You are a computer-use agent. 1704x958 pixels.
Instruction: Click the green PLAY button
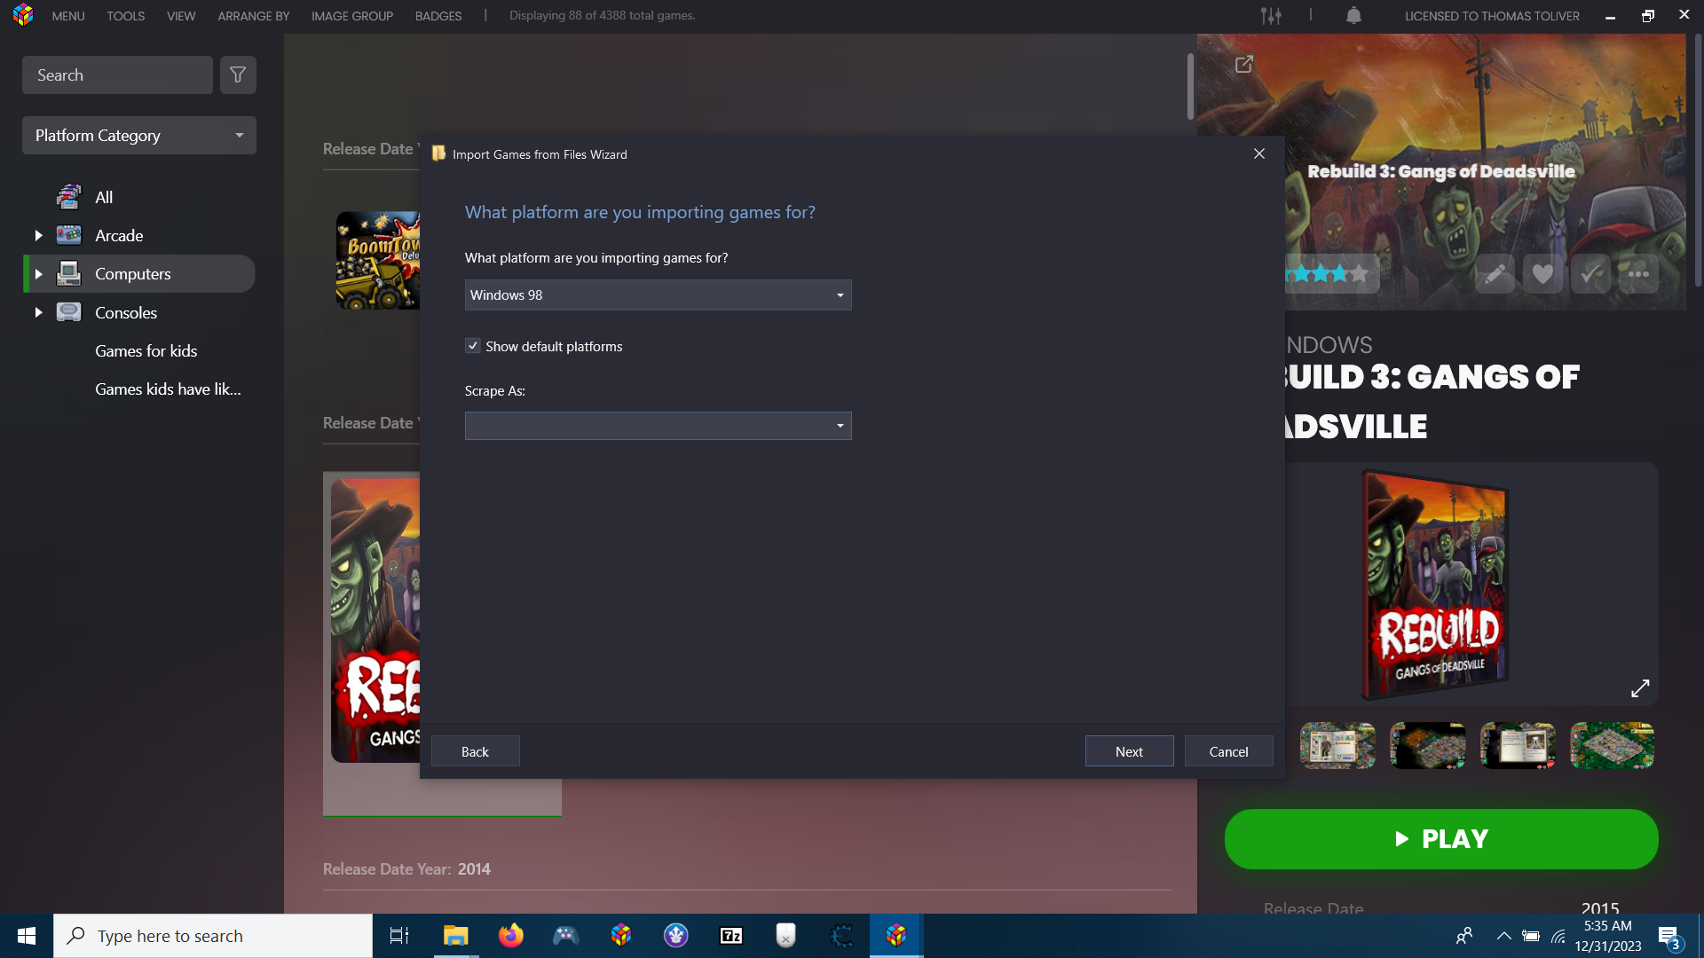(1441, 839)
